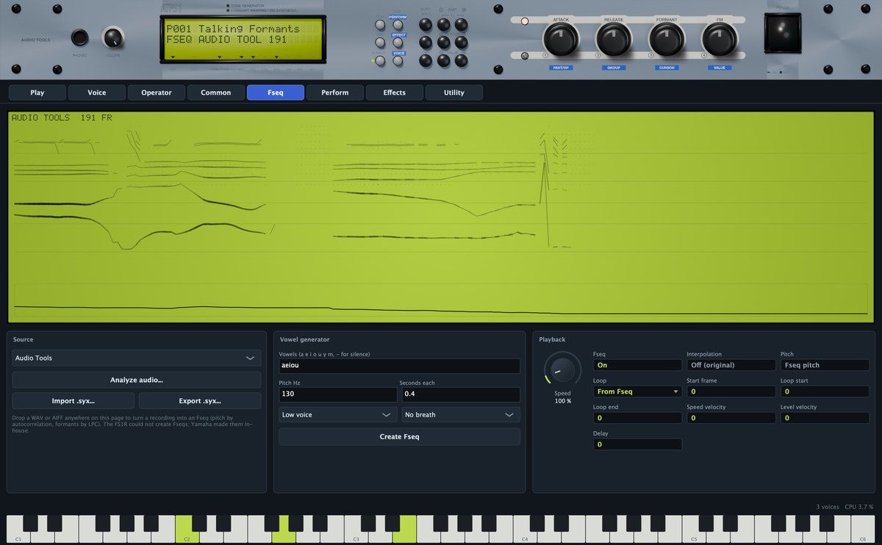This screenshot has width=882, height=545.
Task: Open the Audio Tools source dropdown
Action: coord(137,358)
